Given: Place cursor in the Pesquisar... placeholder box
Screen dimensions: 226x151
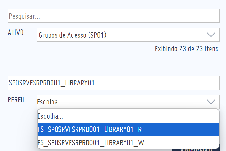Looking at the screenshot, I should (113, 16).
